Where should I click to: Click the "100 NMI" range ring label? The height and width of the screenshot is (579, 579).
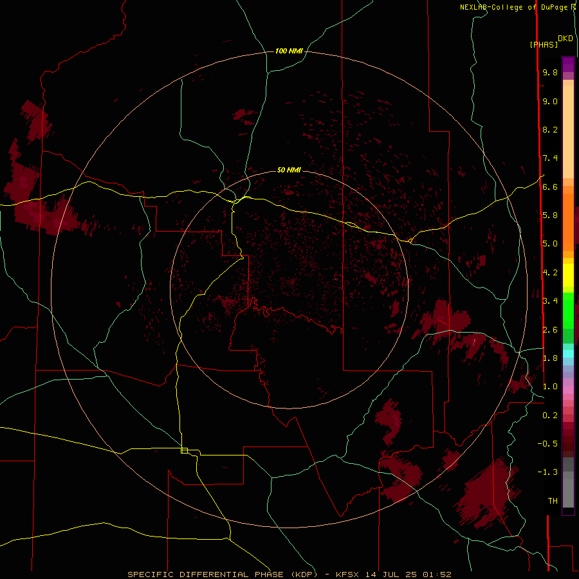[x=289, y=51]
